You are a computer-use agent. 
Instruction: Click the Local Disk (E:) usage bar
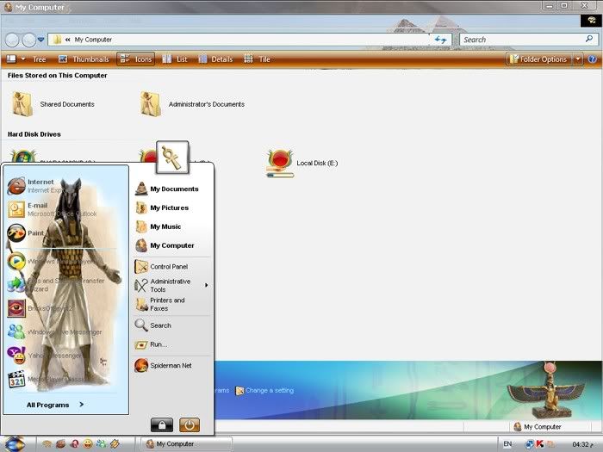[x=280, y=176]
